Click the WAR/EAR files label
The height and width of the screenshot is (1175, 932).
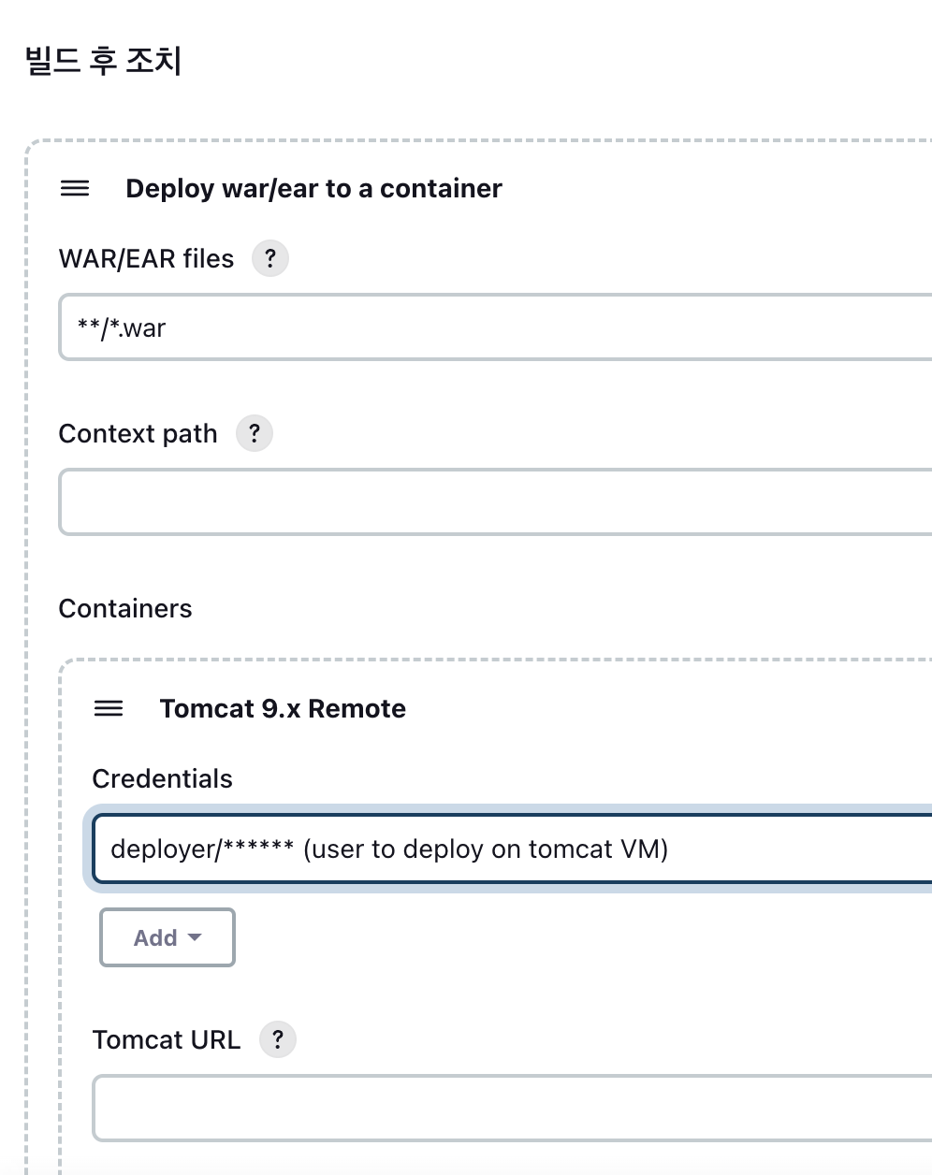(x=146, y=258)
